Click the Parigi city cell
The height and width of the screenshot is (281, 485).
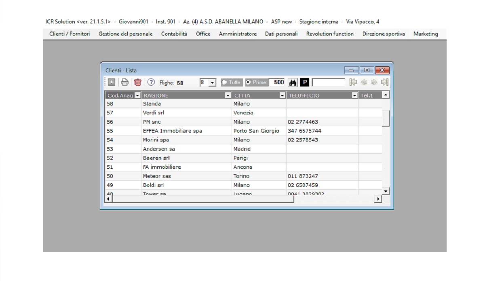click(x=259, y=158)
